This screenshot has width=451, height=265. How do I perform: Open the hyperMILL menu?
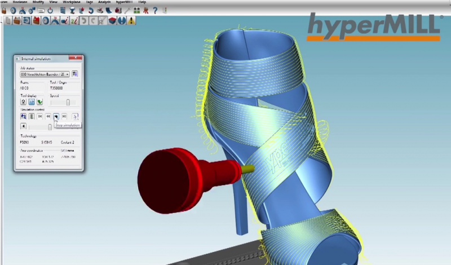[124, 2]
